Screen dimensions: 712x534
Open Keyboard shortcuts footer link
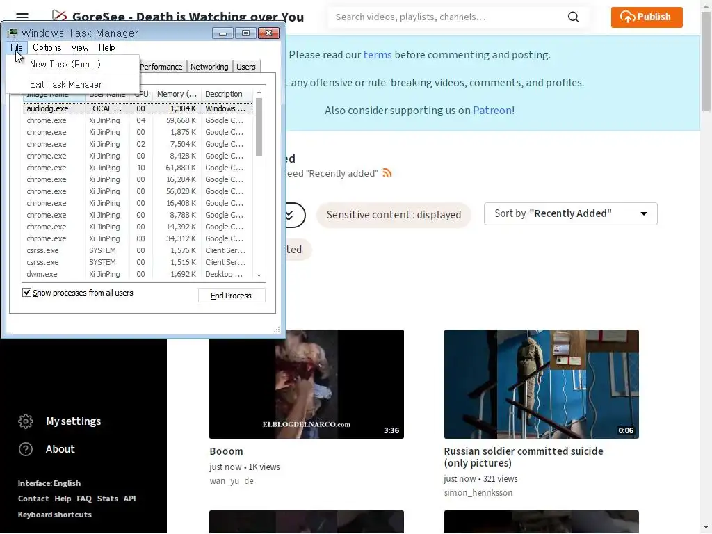(x=54, y=515)
